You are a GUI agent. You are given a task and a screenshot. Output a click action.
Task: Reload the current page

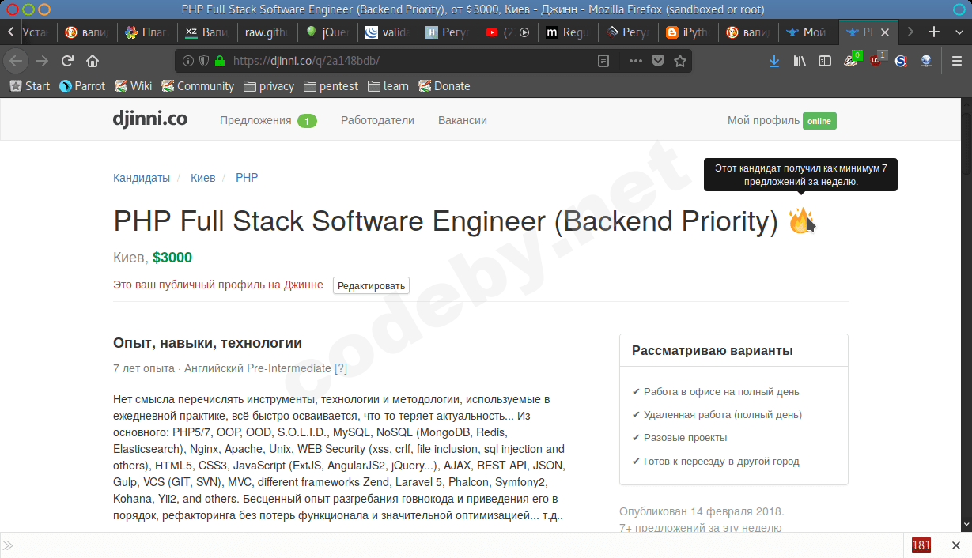67,61
